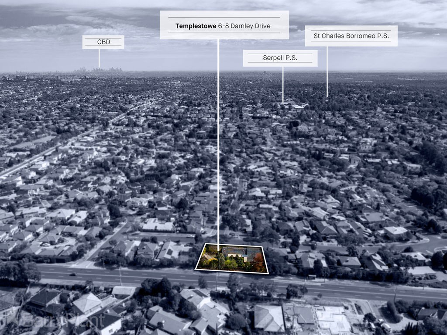The width and height of the screenshot is (447, 335).
Task: Click the pointer line beneath the CBD label
Action: 99,58
